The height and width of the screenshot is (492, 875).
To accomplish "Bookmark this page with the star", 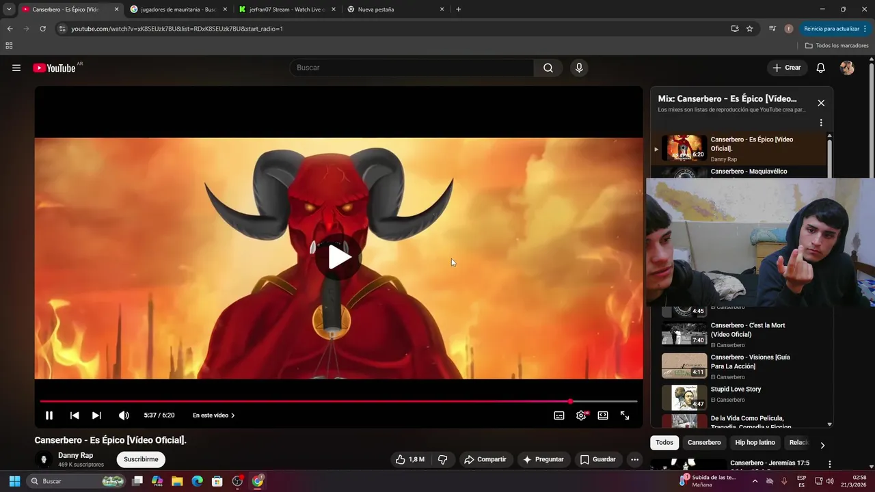I will click(x=750, y=29).
